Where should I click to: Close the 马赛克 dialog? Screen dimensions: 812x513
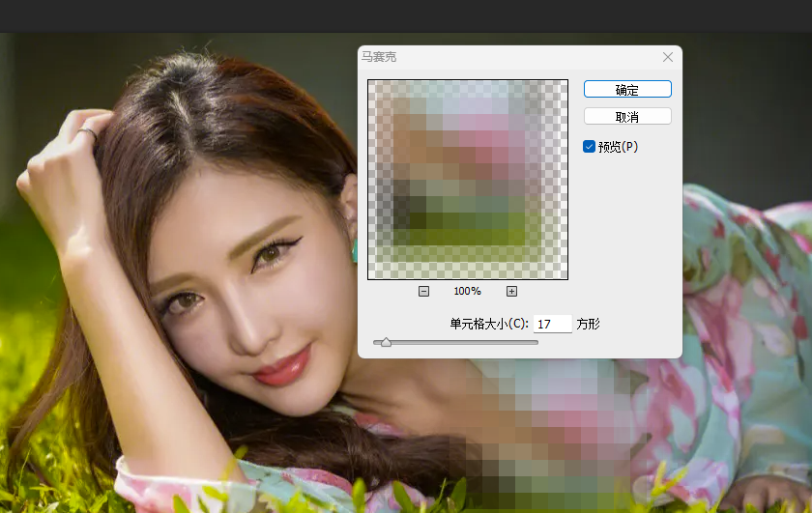(668, 57)
